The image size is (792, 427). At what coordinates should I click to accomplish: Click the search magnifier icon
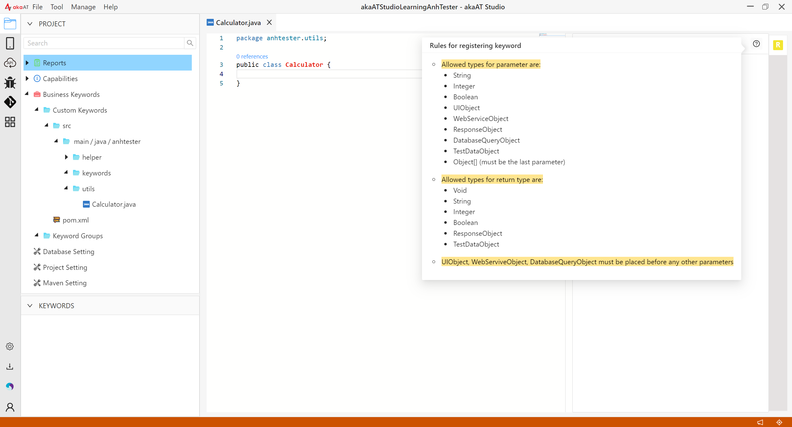190,43
